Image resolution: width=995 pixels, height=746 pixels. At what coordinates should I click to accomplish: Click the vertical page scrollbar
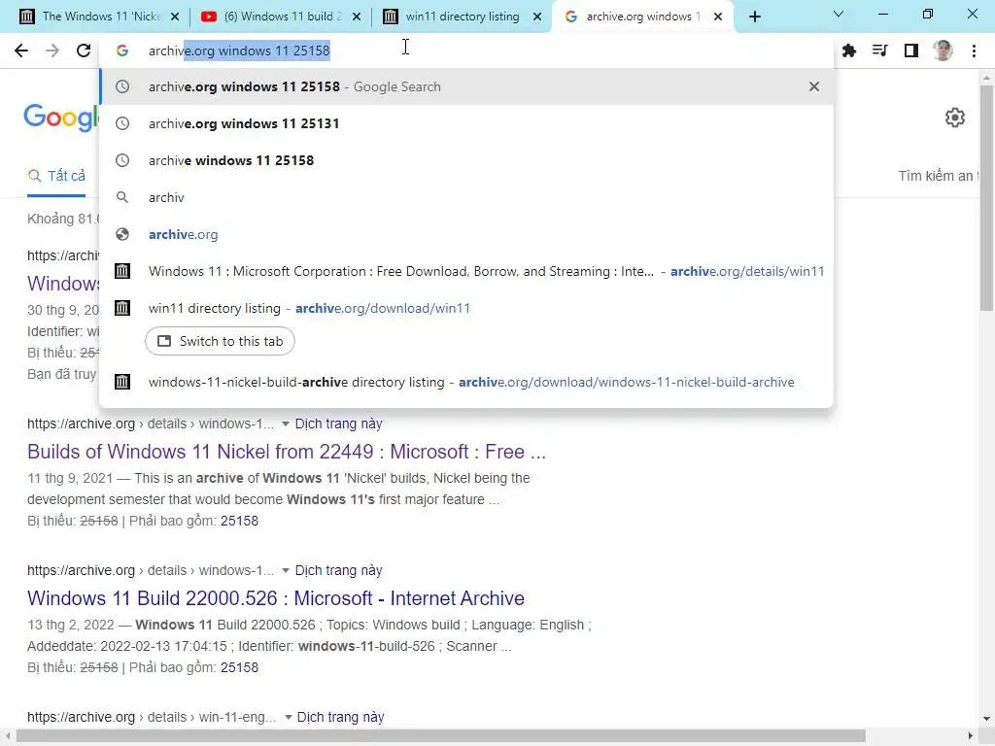986,198
